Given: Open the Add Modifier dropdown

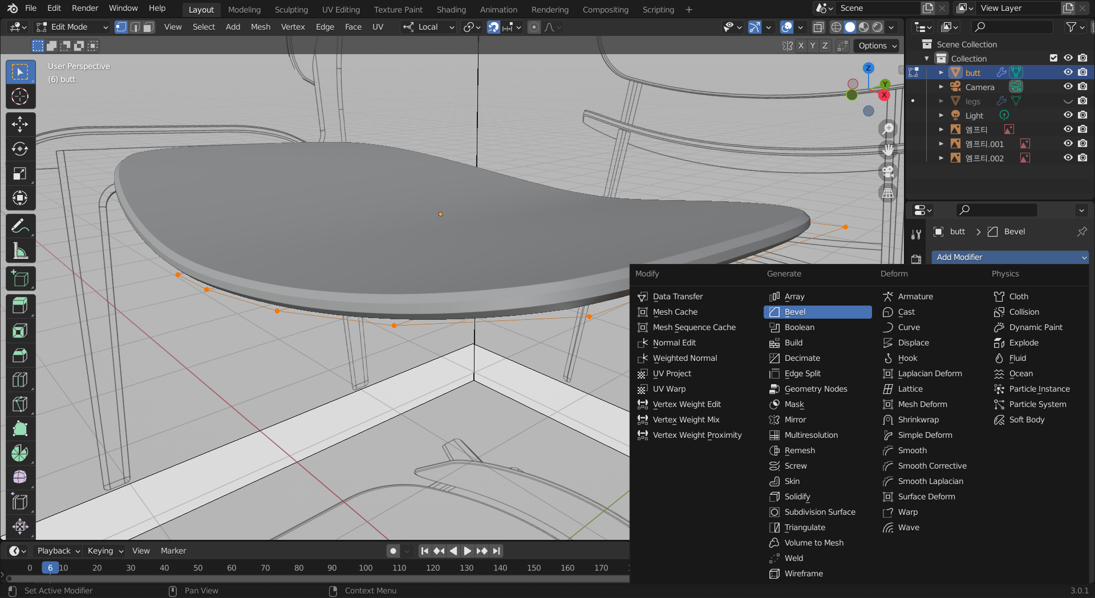Looking at the screenshot, I should (1010, 257).
